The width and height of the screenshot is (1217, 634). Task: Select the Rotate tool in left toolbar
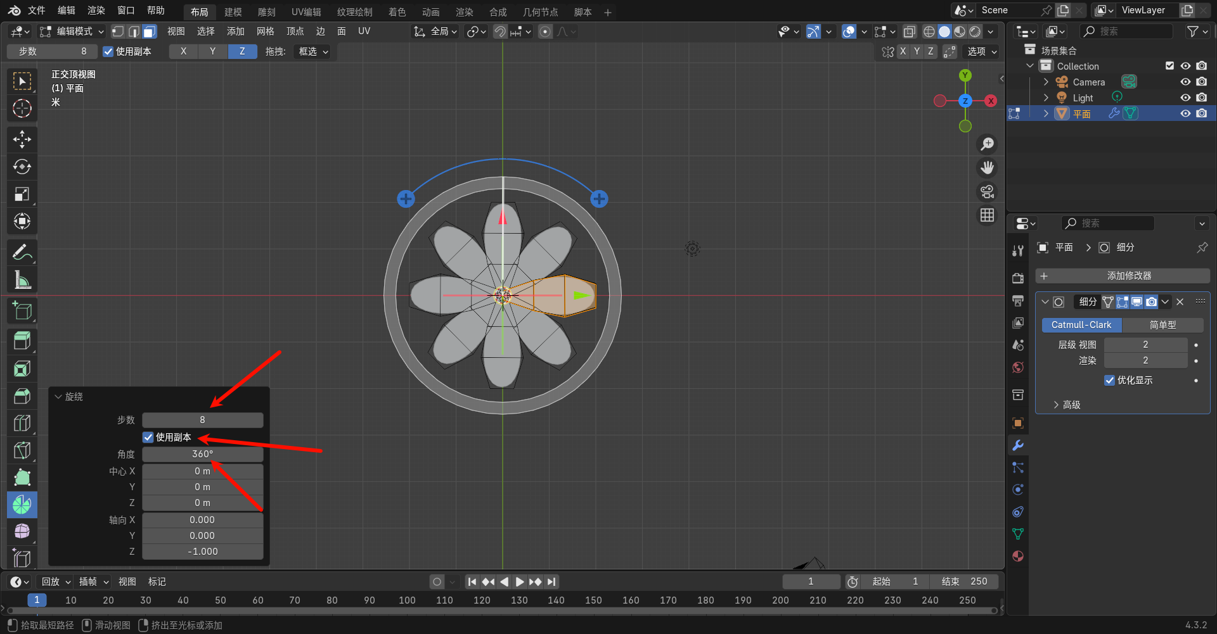22,167
